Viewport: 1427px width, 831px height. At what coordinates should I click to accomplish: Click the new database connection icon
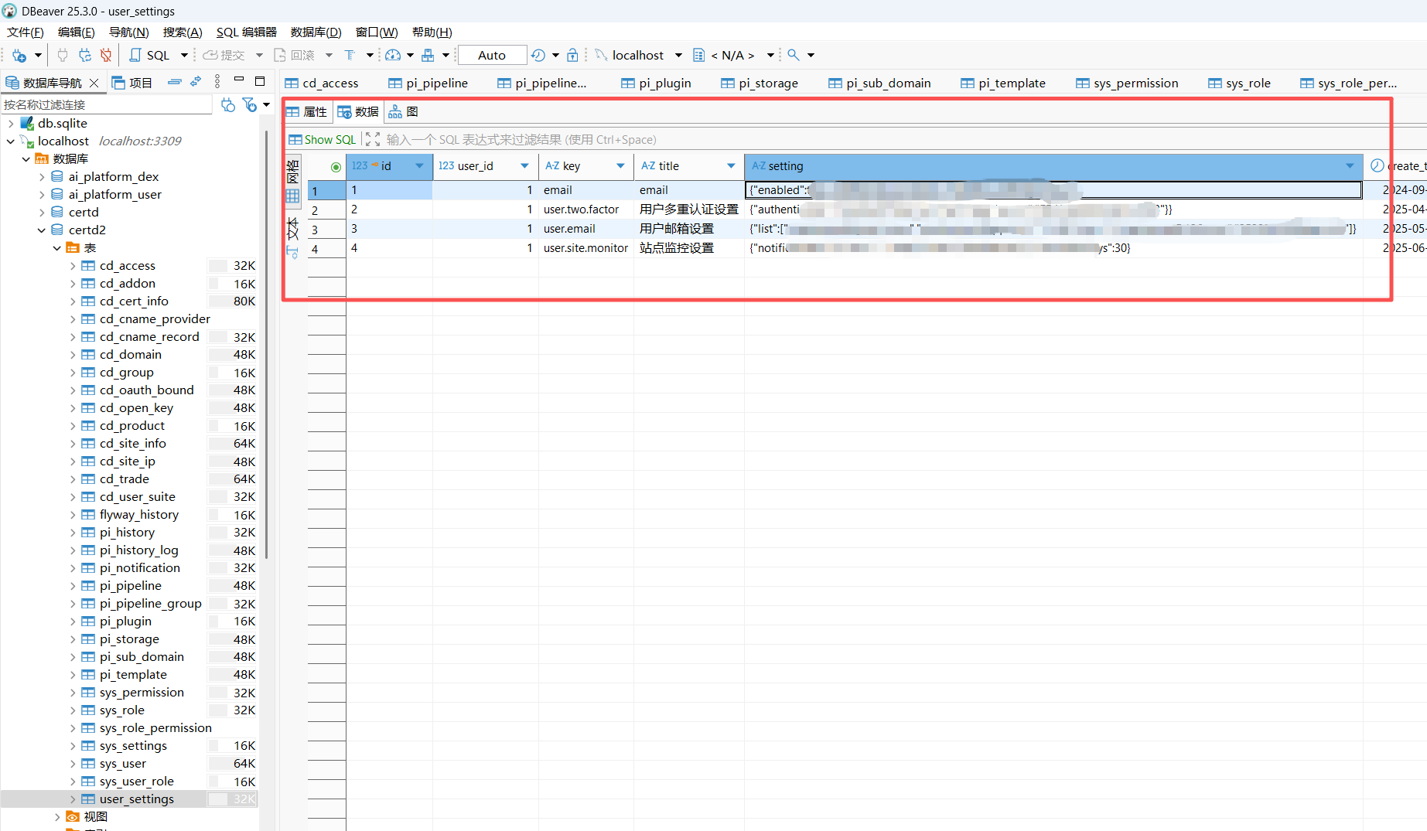point(19,56)
